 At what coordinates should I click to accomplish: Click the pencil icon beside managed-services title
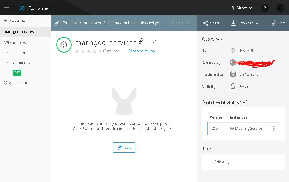141,42
